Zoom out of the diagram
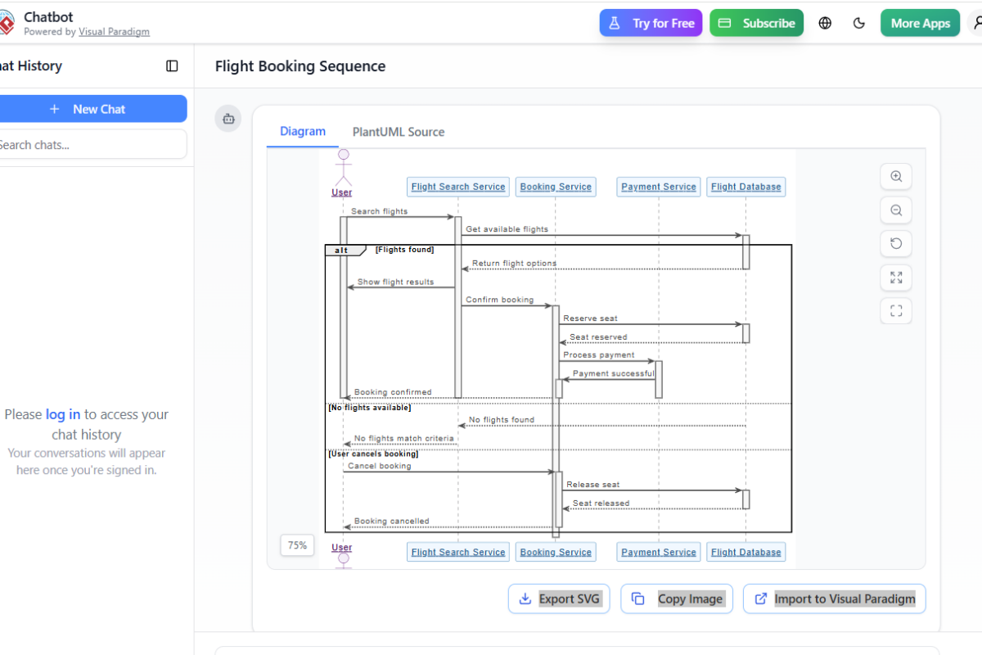This screenshot has height=655, width=982. 896,210
